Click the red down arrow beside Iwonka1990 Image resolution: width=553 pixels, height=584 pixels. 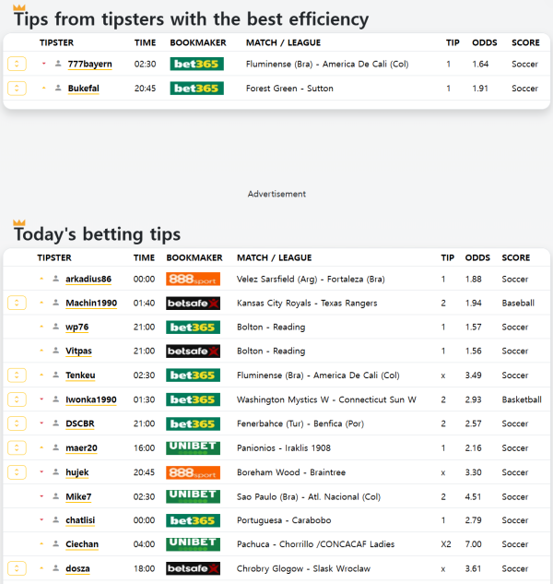coord(41,399)
